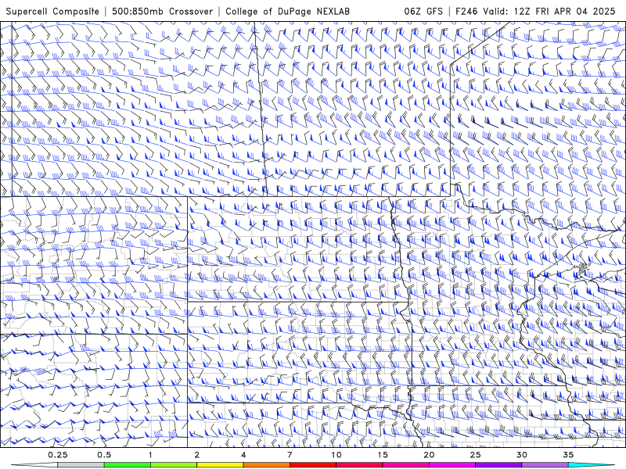Click the 500:850mb Crossover label

(162, 11)
